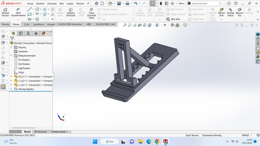Open the PropertyManager tab
This screenshot has height=146, width=260.
tap(21, 34)
